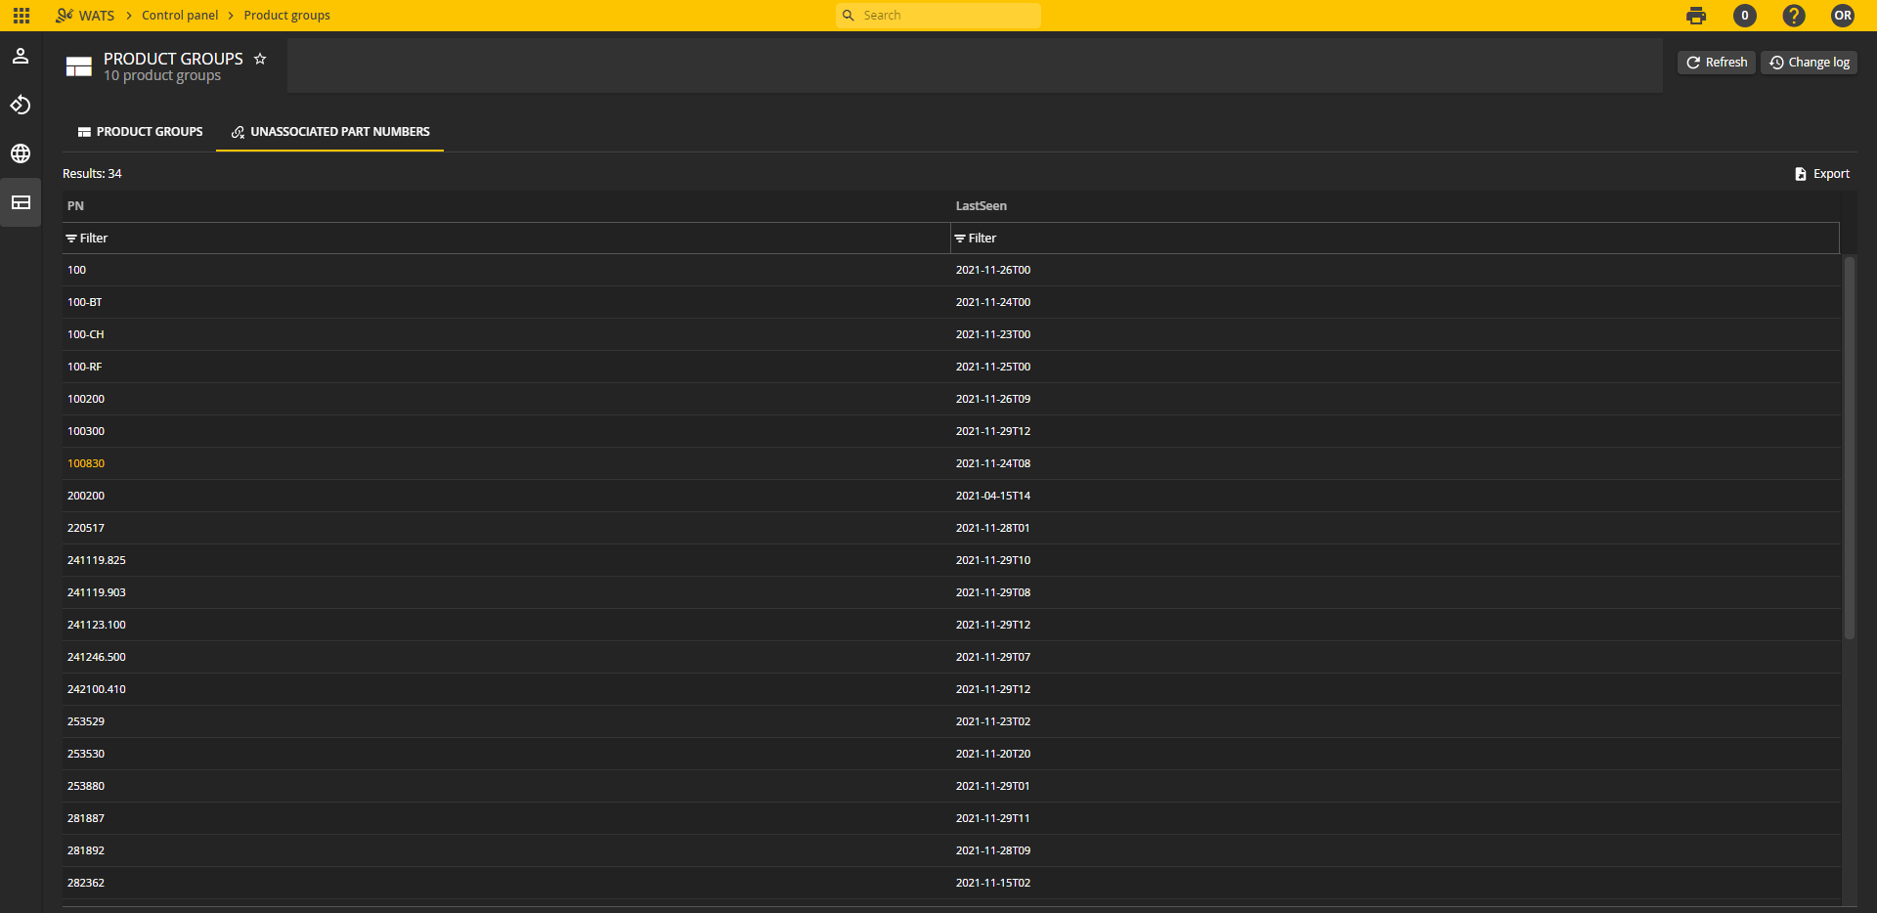
Task: Select part number 241246.500
Action: [97, 658]
